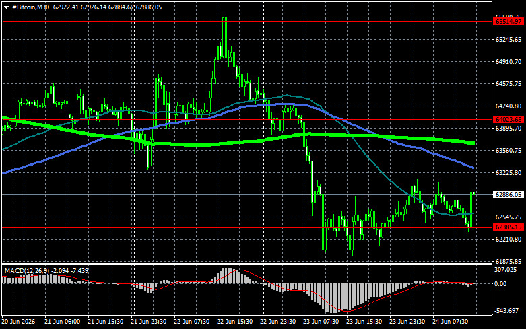Screen dimensions: 526x329
Task: Select the 23 Jun 07:30 time label
Action: (x=321, y=322)
